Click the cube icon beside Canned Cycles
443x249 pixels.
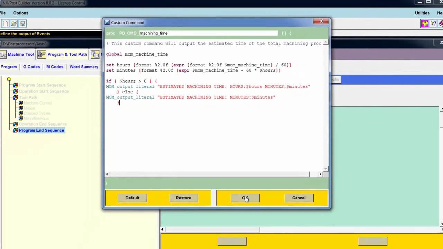coord(21,113)
